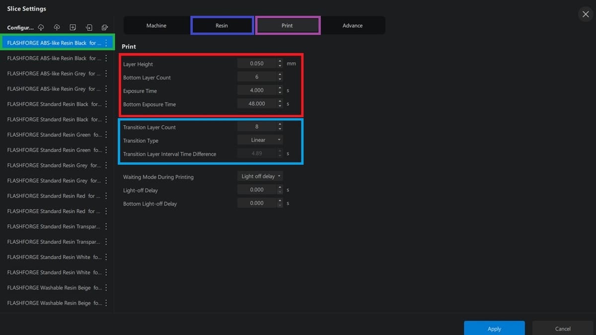Click the Cancel button
Image resolution: width=596 pixels, height=335 pixels.
point(563,329)
